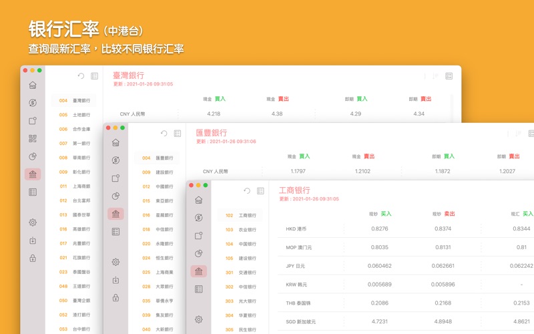
Task: Select 024 恒生銀行 in bank list
Action: pos(158,258)
